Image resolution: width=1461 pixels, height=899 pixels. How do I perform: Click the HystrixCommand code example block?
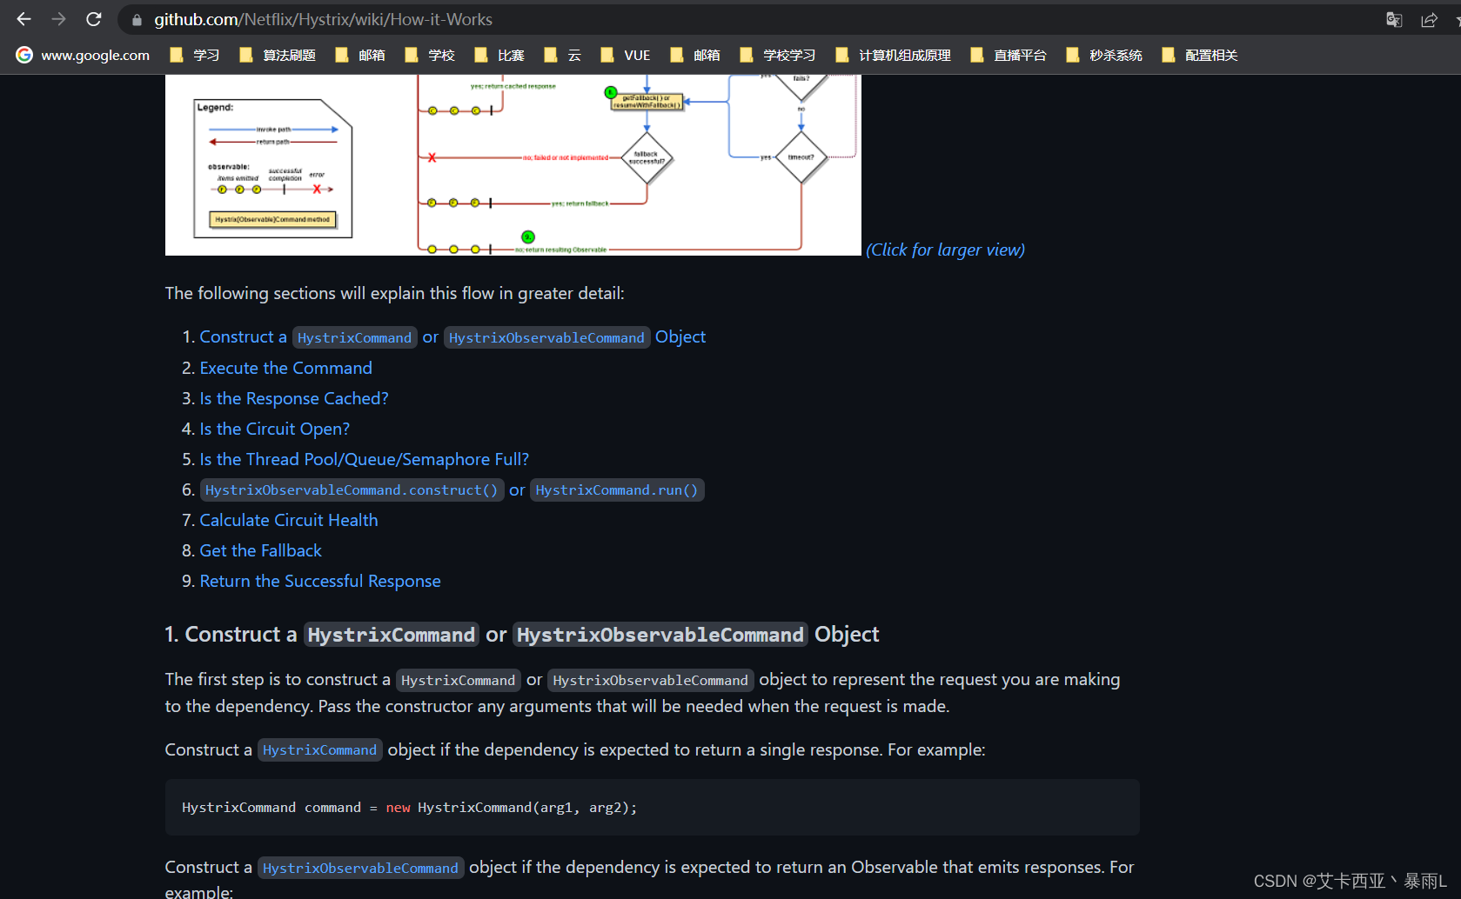click(653, 808)
